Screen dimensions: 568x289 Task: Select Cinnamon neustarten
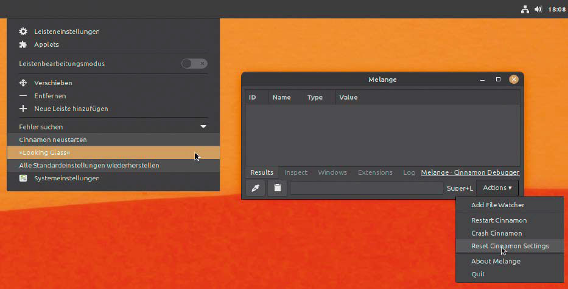[x=113, y=140]
